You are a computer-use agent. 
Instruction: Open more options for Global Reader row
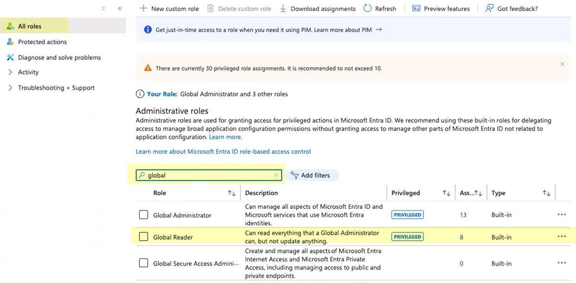click(x=562, y=237)
